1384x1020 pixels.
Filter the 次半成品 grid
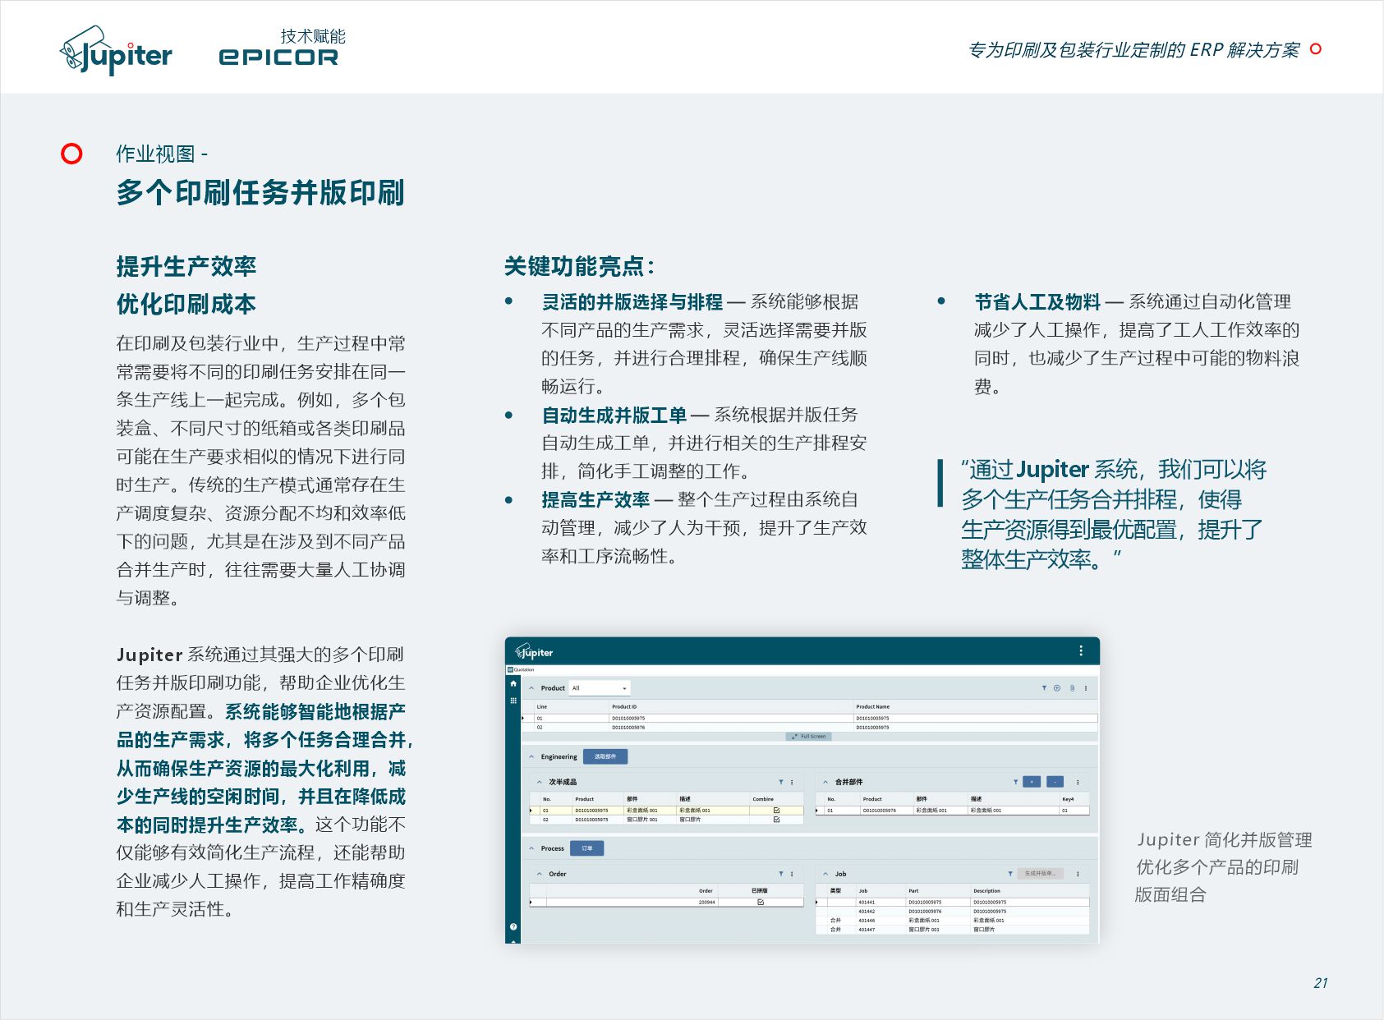click(780, 782)
